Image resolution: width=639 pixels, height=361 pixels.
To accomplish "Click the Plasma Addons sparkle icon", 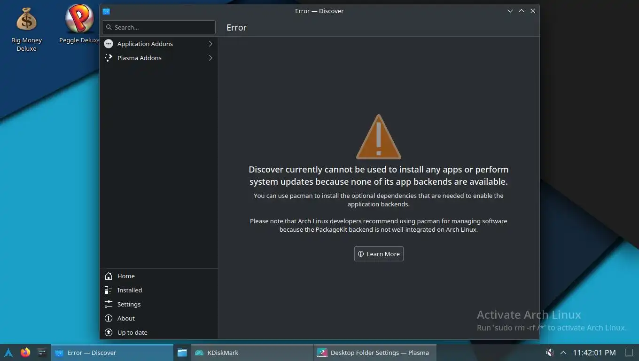I will [x=109, y=58].
